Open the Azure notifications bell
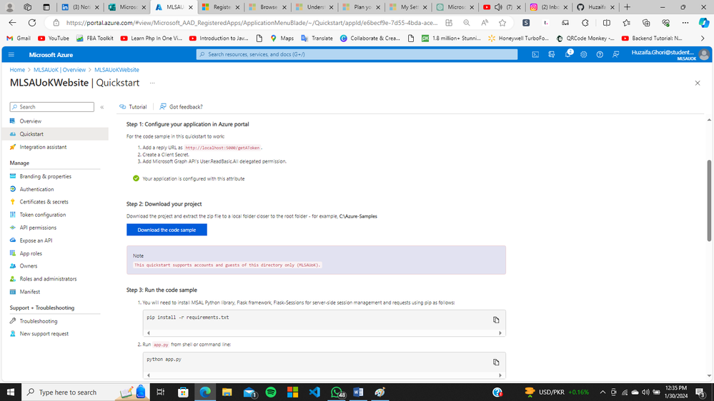The width and height of the screenshot is (714, 401). [x=567, y=54]
